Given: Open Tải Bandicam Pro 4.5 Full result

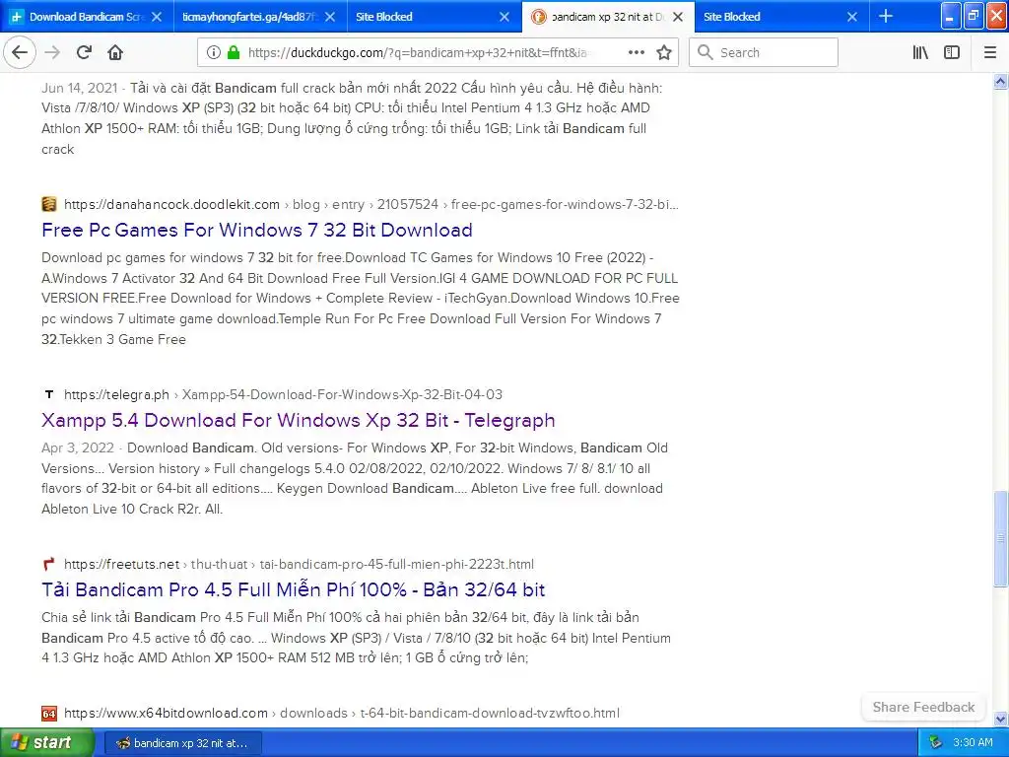Looking at the screenshot, I should (294, 589).
